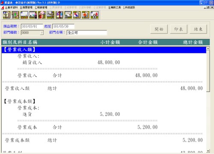Open the C.報表管理 menu
Image resolution: width=214 pixels, height=154 pixels.
click(x=41, y=7)
